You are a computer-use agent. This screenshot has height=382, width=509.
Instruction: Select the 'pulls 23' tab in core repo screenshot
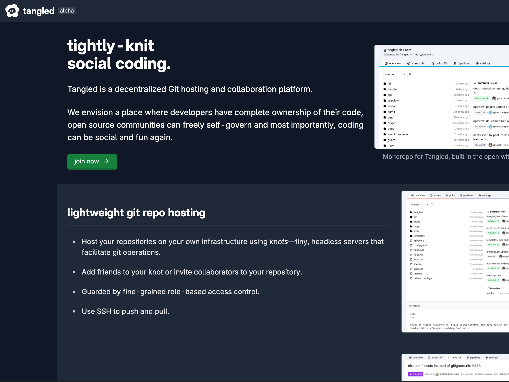439,63
